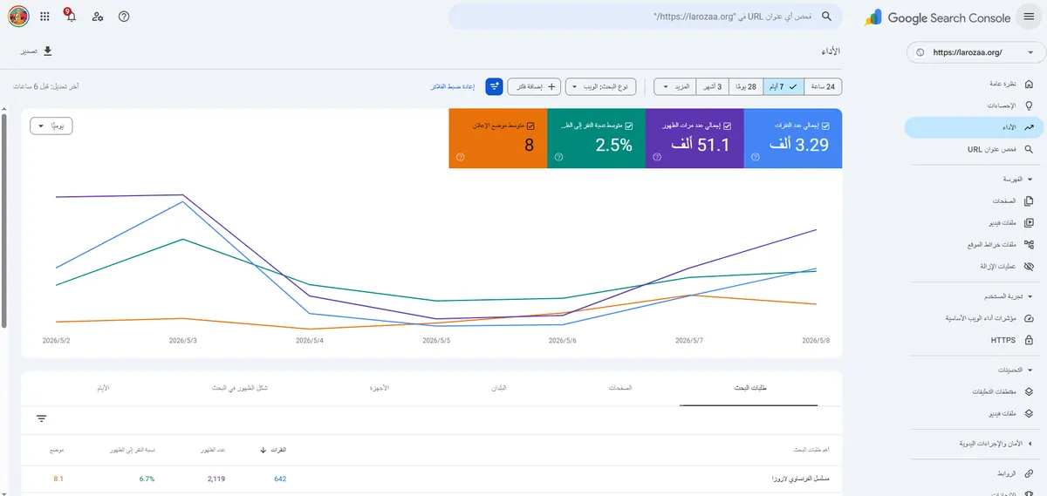Click the layers icon under التحسينات for ملفات فيديو
Viewport: 1047px width, 496px height.
1029,413
